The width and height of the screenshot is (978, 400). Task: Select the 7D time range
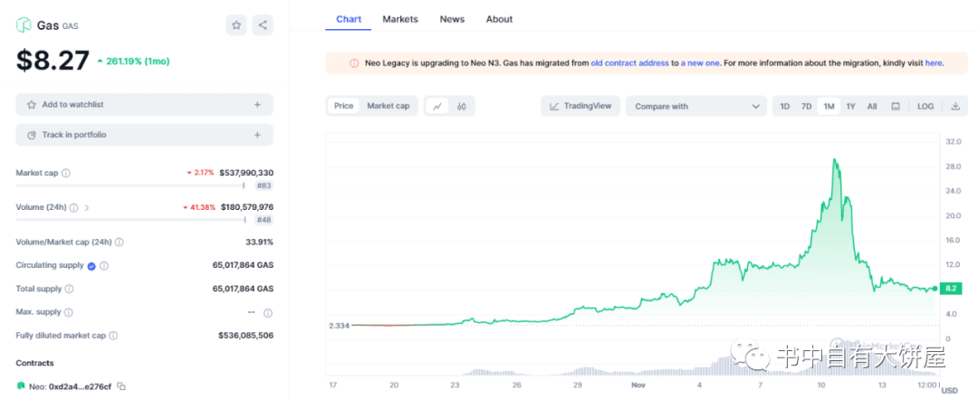click(x=806, y=106)
